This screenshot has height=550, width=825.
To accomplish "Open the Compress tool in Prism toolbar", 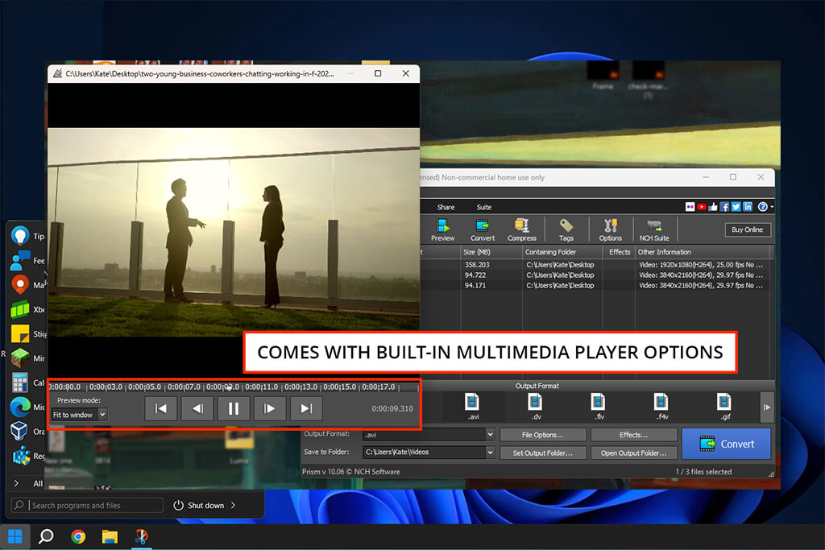I will 521,230.
